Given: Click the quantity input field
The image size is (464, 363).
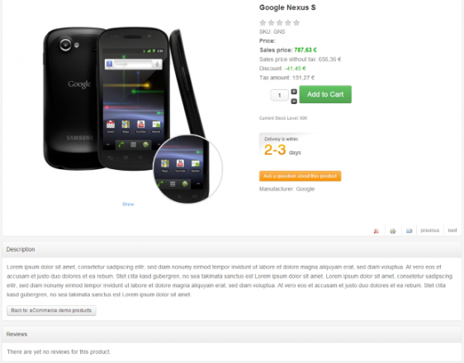Looking at the screenshot, I should click(x=279, y=95).
